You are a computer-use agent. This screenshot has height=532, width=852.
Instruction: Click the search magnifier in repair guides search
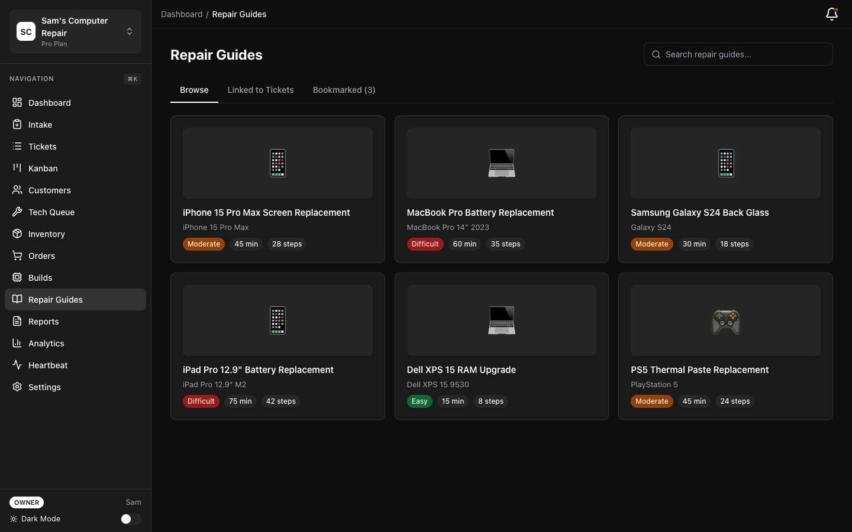(656, 54)
